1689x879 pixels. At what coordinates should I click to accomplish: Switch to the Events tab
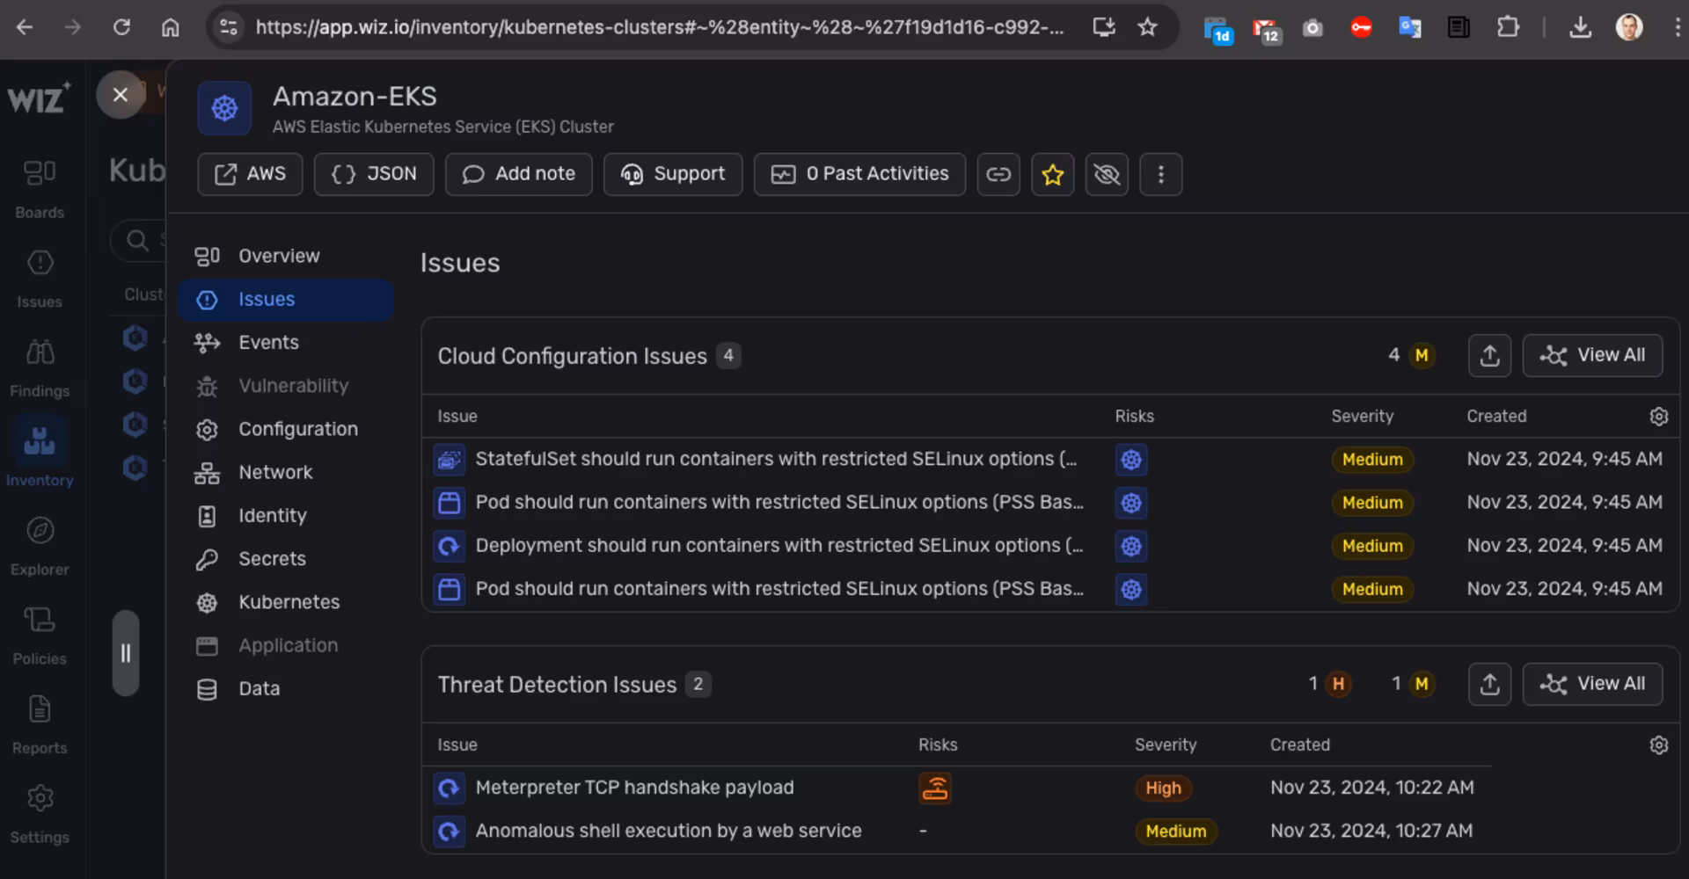(x=268, y=343)
